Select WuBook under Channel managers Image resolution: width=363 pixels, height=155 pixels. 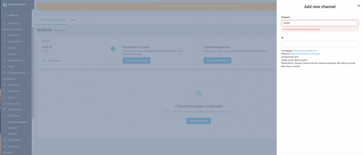[12, 134]
